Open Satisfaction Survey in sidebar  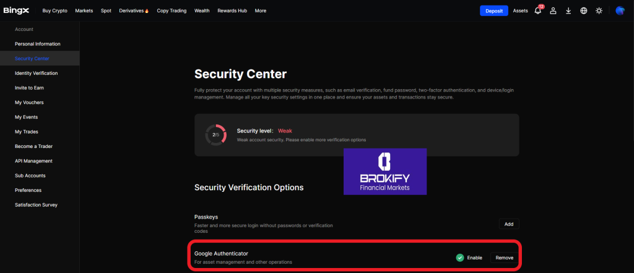click(36, 205)
